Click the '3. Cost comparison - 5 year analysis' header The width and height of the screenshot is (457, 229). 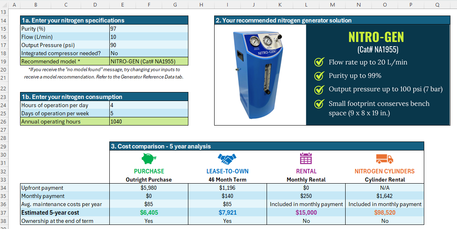(267, 146)
